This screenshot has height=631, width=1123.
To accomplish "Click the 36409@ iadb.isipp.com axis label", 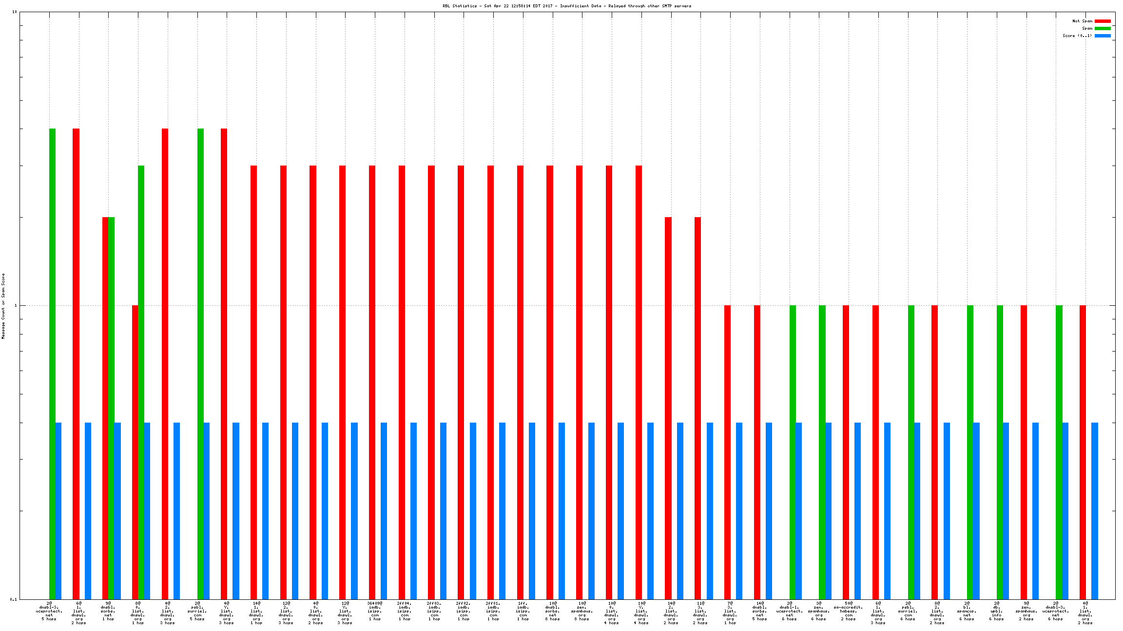I will [375, 611].
